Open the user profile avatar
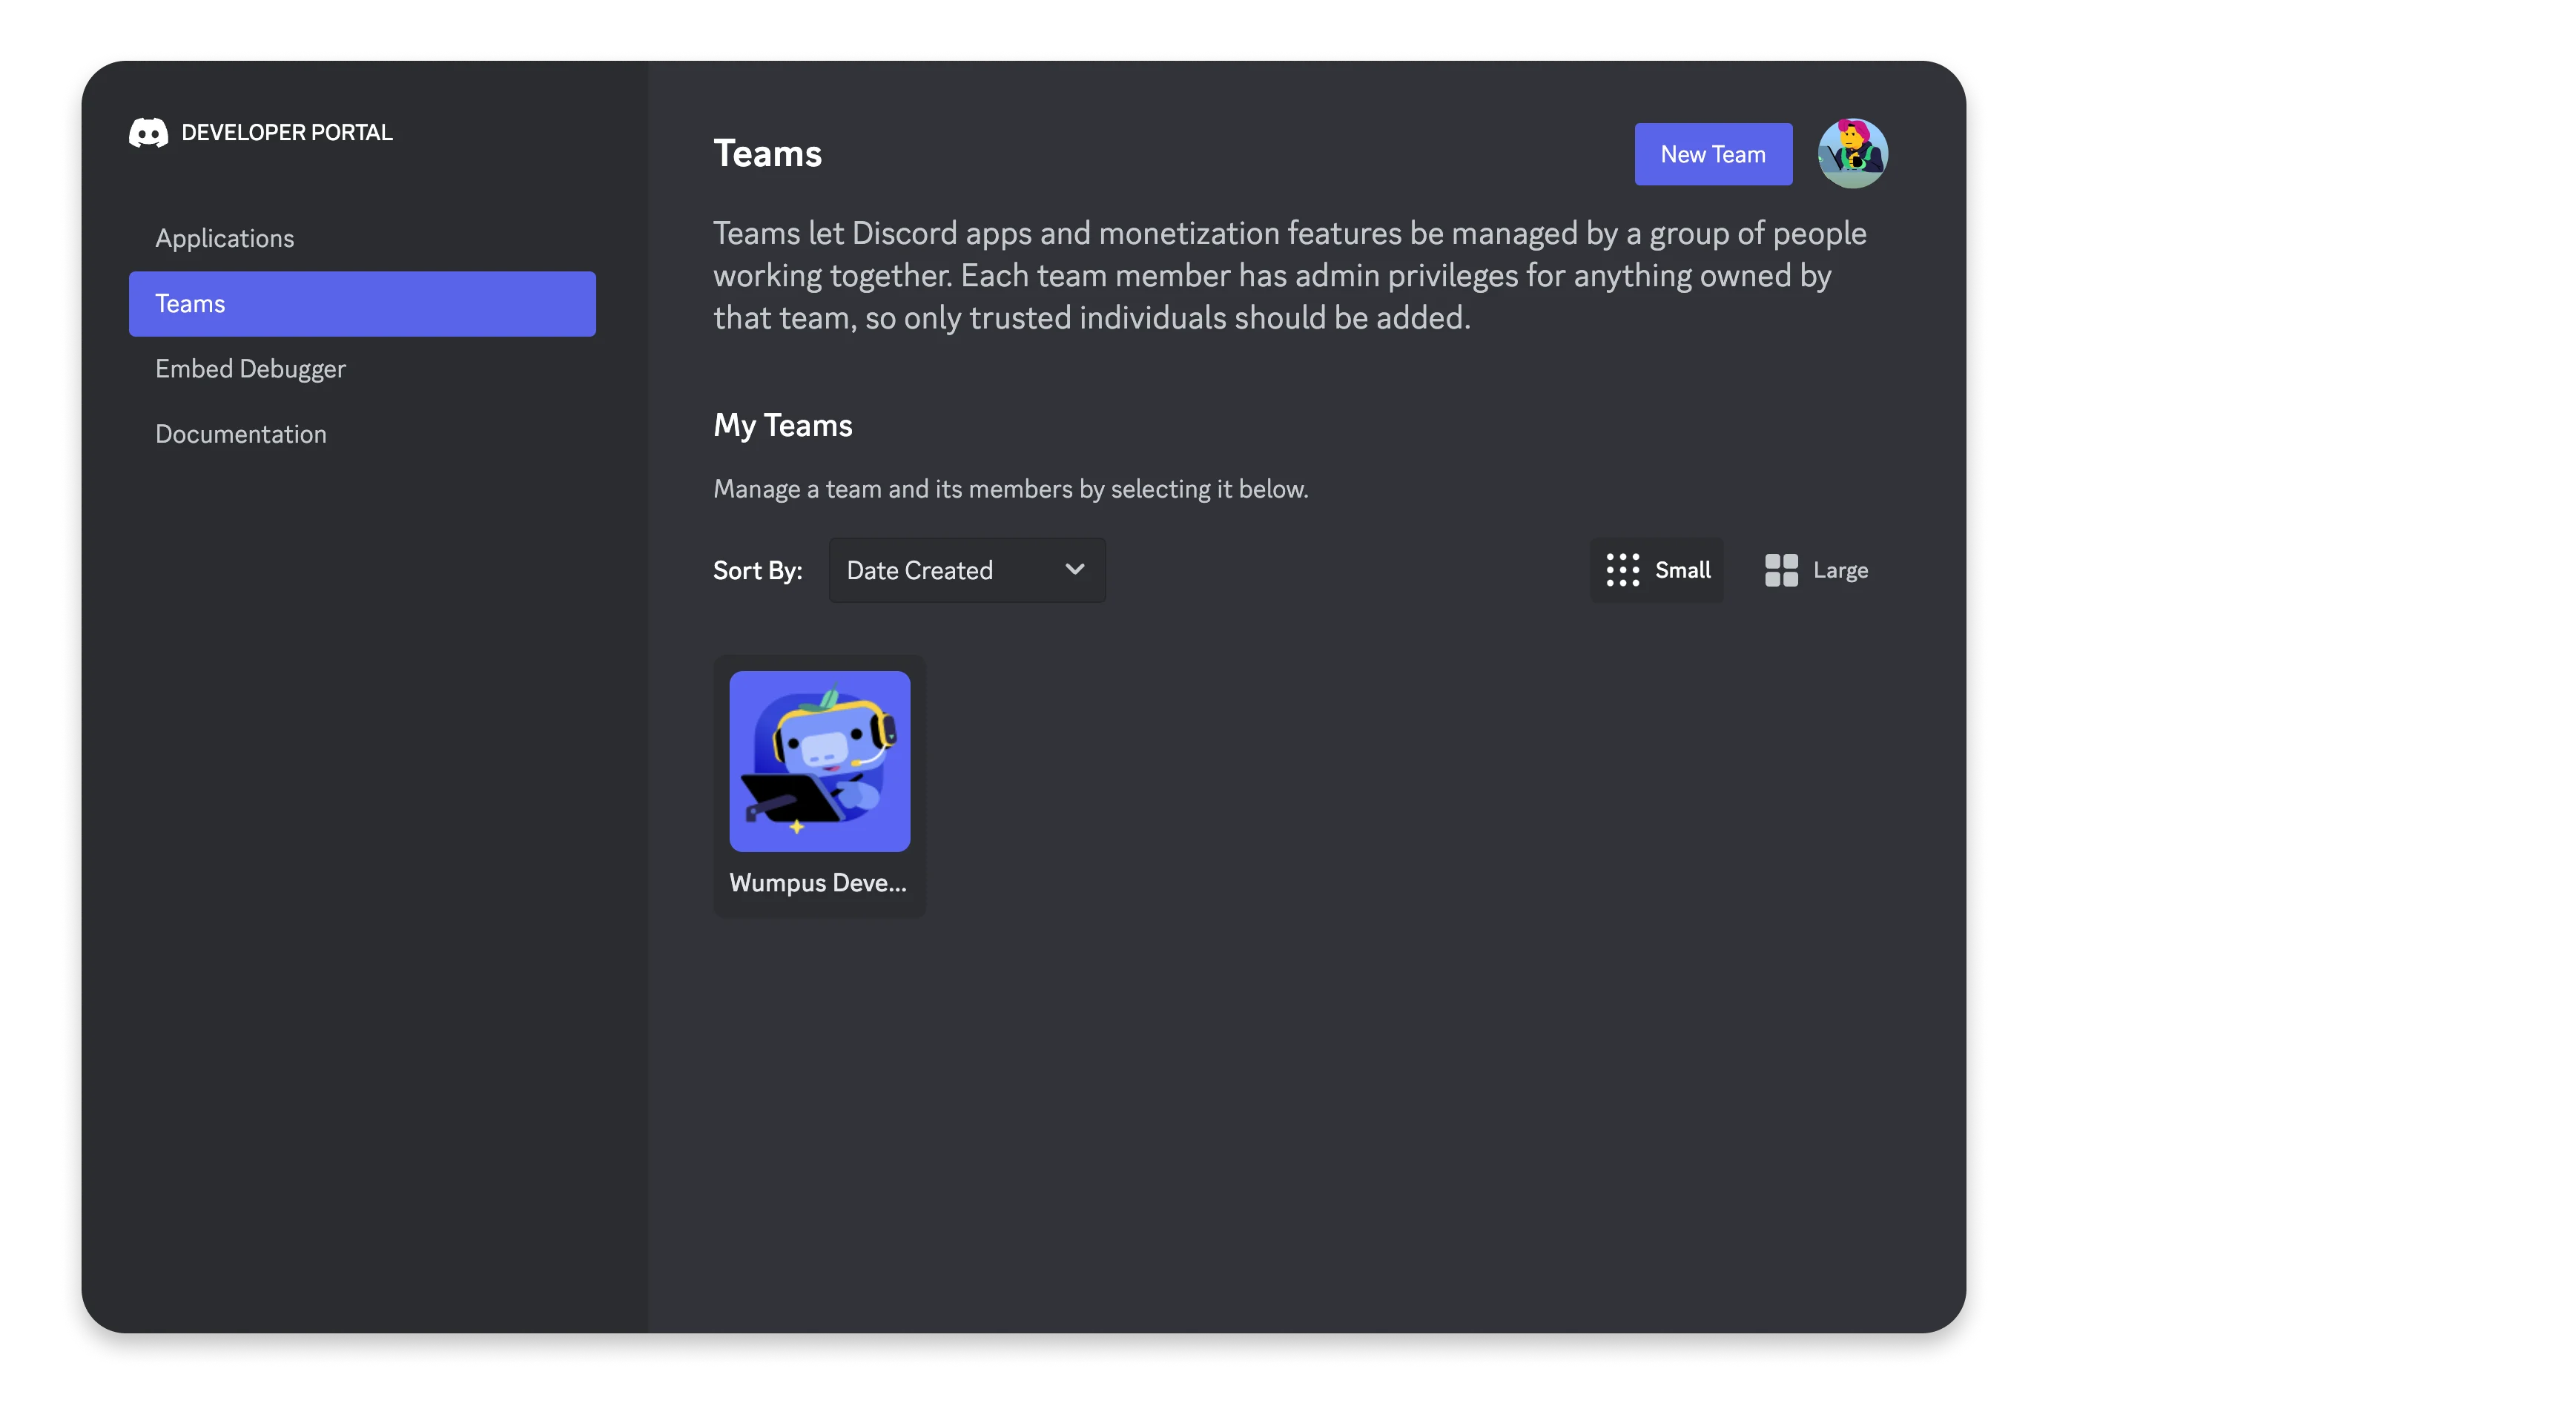The height and width of the screenshot is (1406, 2576). 1852,154
